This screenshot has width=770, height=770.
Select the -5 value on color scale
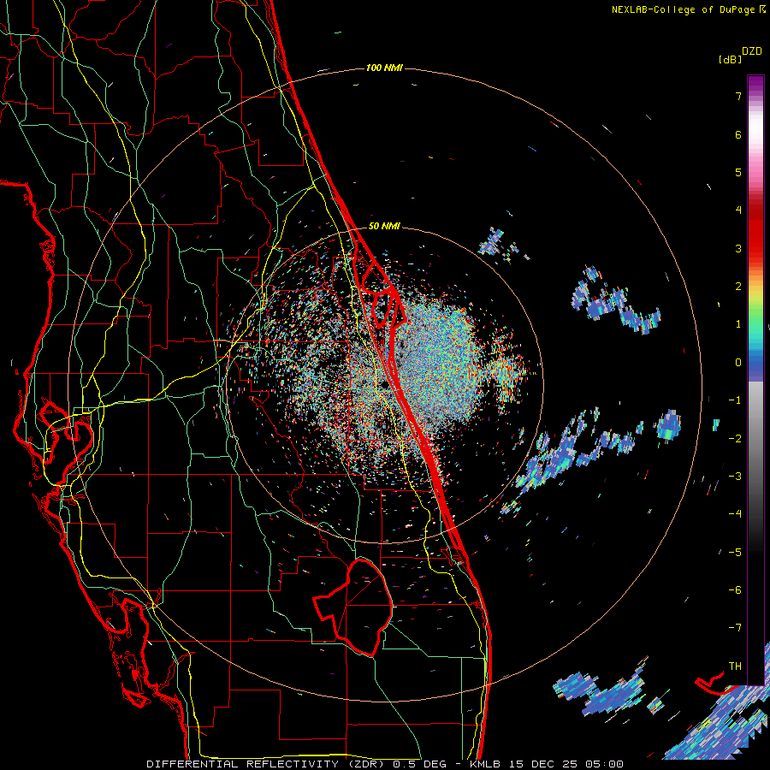(735, 553)
